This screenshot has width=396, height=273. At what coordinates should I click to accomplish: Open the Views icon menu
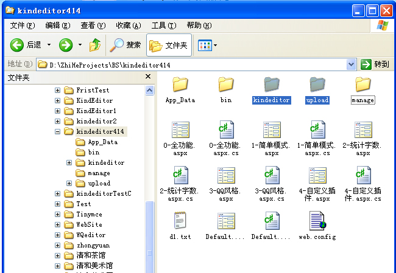tap(205, 46)
